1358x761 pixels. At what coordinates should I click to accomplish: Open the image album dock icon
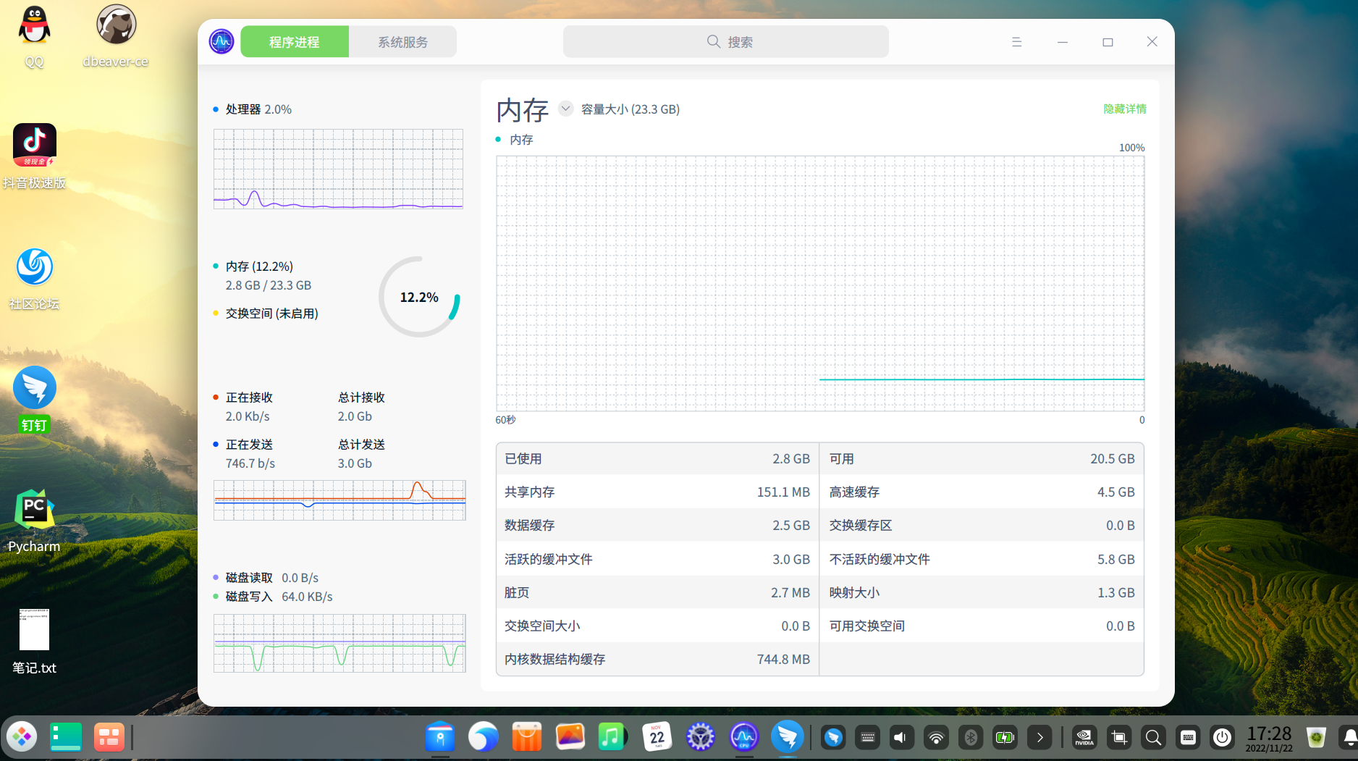[570, 737]
